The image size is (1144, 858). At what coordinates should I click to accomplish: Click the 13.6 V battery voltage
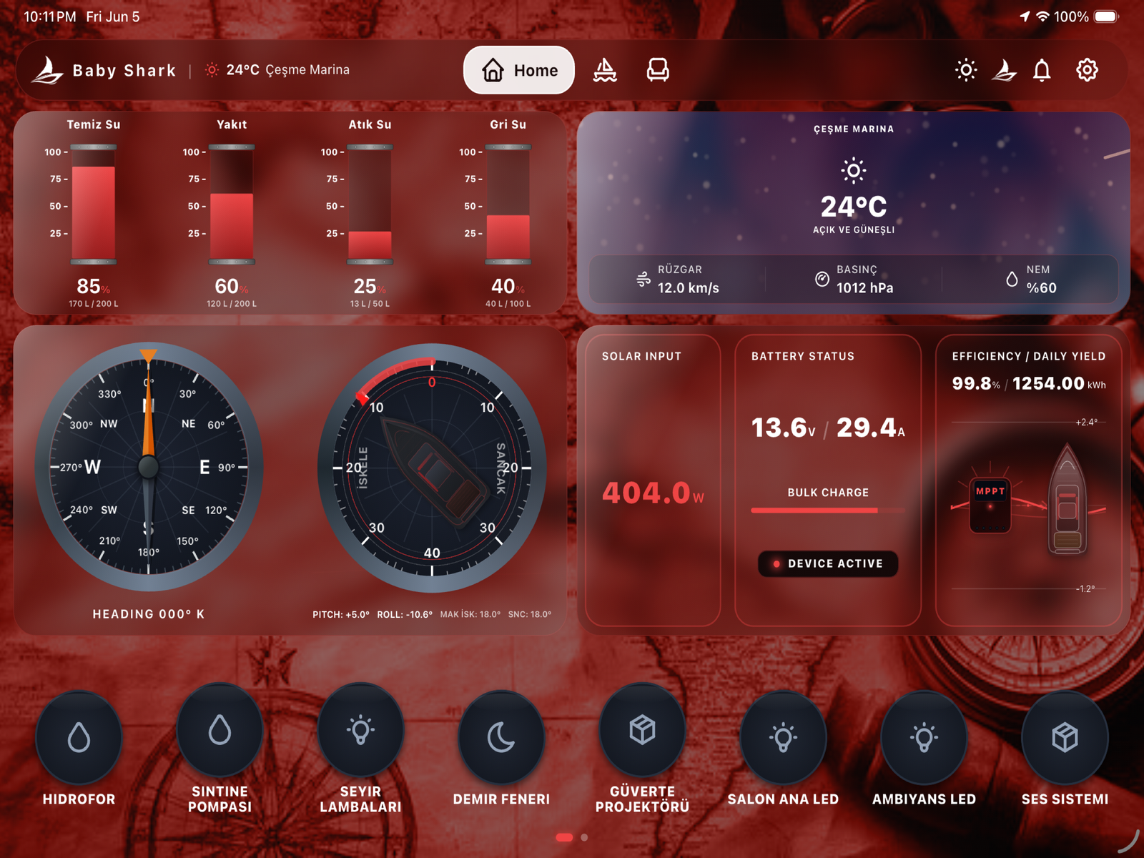tap(783, 428)
